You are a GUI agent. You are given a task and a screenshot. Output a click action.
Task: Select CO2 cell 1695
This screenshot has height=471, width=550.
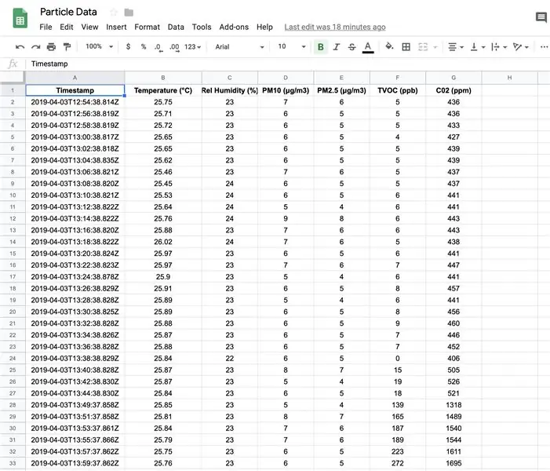[x=453, y=463]
